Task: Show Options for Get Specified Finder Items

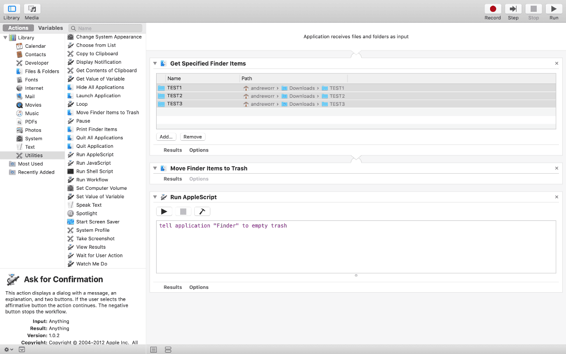Action: pyautogui.click(x=199, y=150)
